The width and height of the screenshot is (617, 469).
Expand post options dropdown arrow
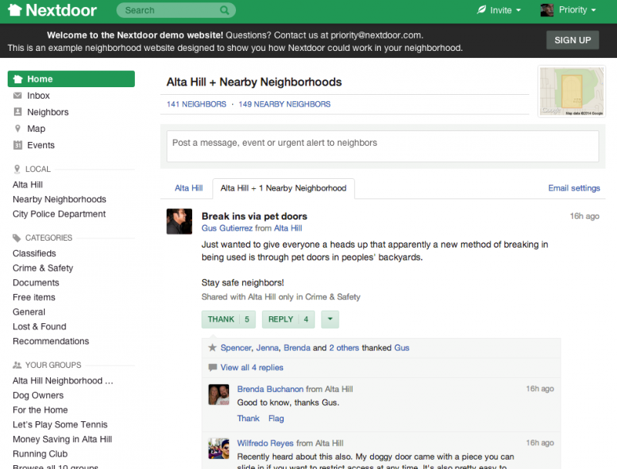tap(330, 319)
